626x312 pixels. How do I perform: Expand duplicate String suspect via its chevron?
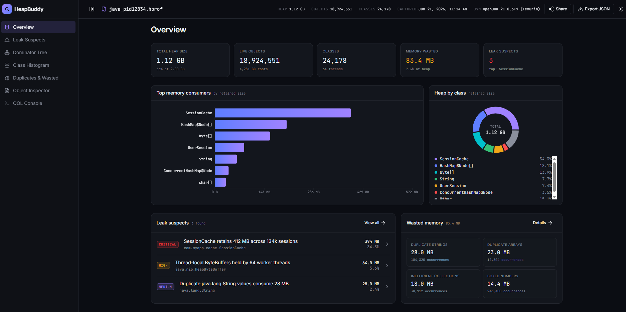(387, 287)
